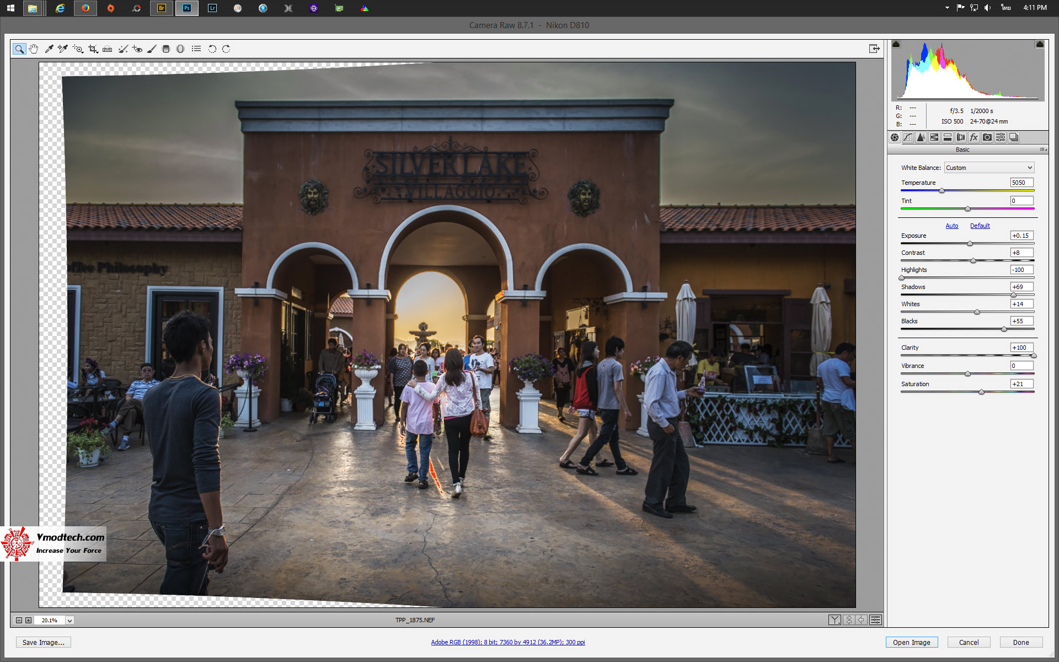Toggle full screen mode
Viewport: 1059px width, 662px height.
coord(874,49)
